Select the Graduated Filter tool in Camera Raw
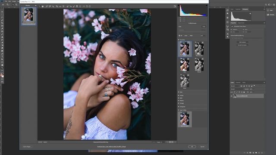The image size is (276, 155). 77,6
